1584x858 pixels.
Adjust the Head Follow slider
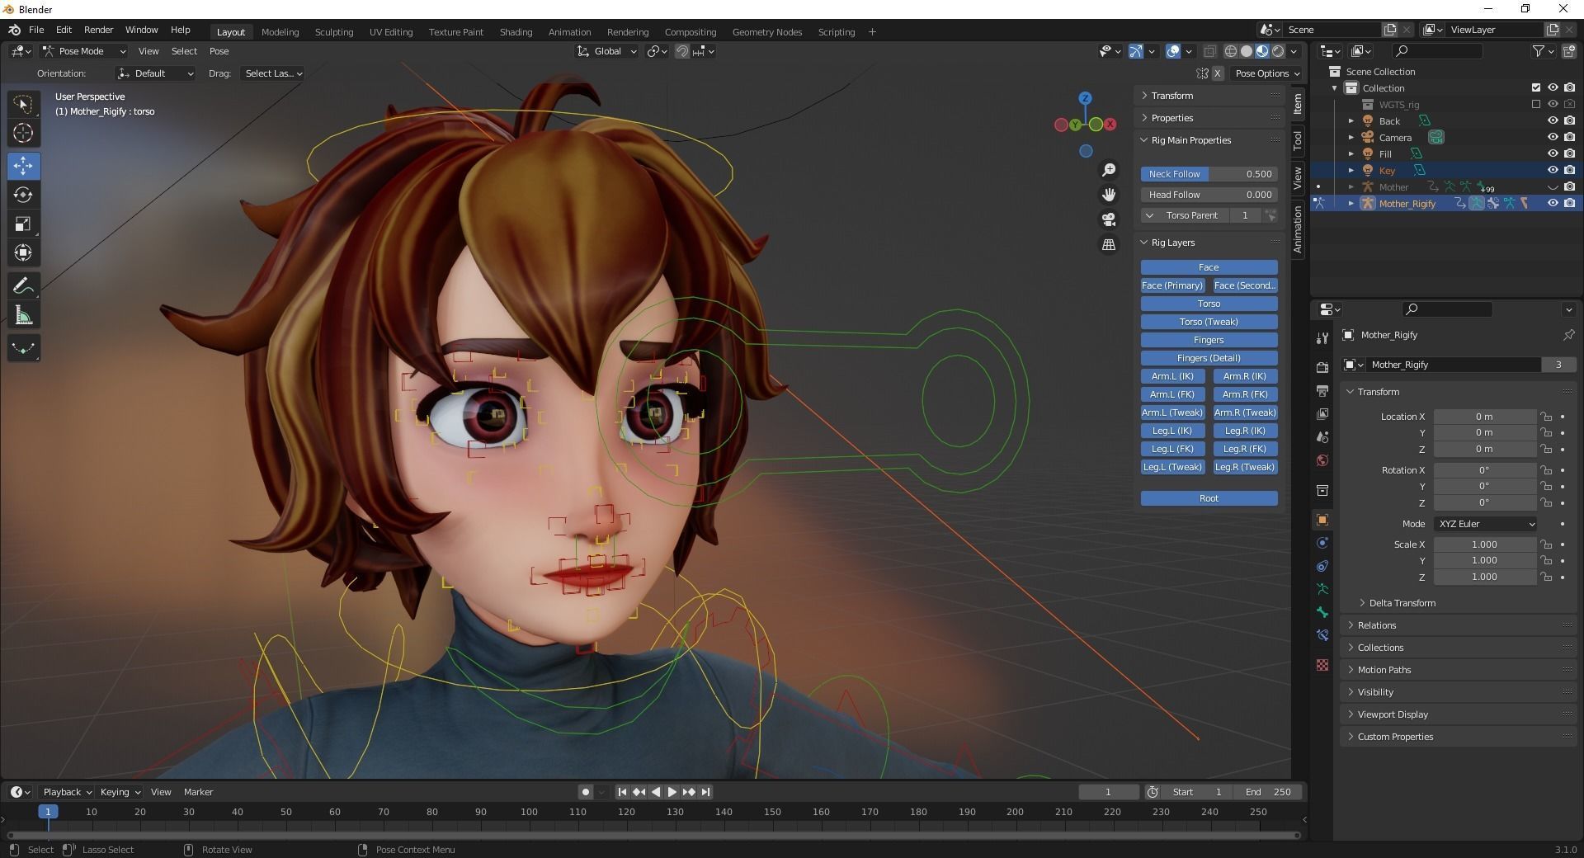(1209, 195)
